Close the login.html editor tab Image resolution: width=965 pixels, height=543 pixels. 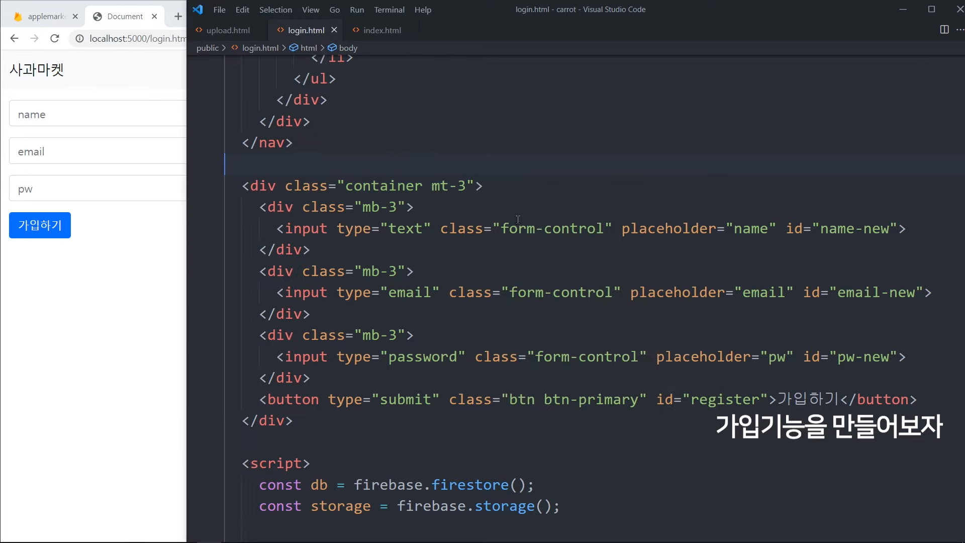tap(334, 30)
